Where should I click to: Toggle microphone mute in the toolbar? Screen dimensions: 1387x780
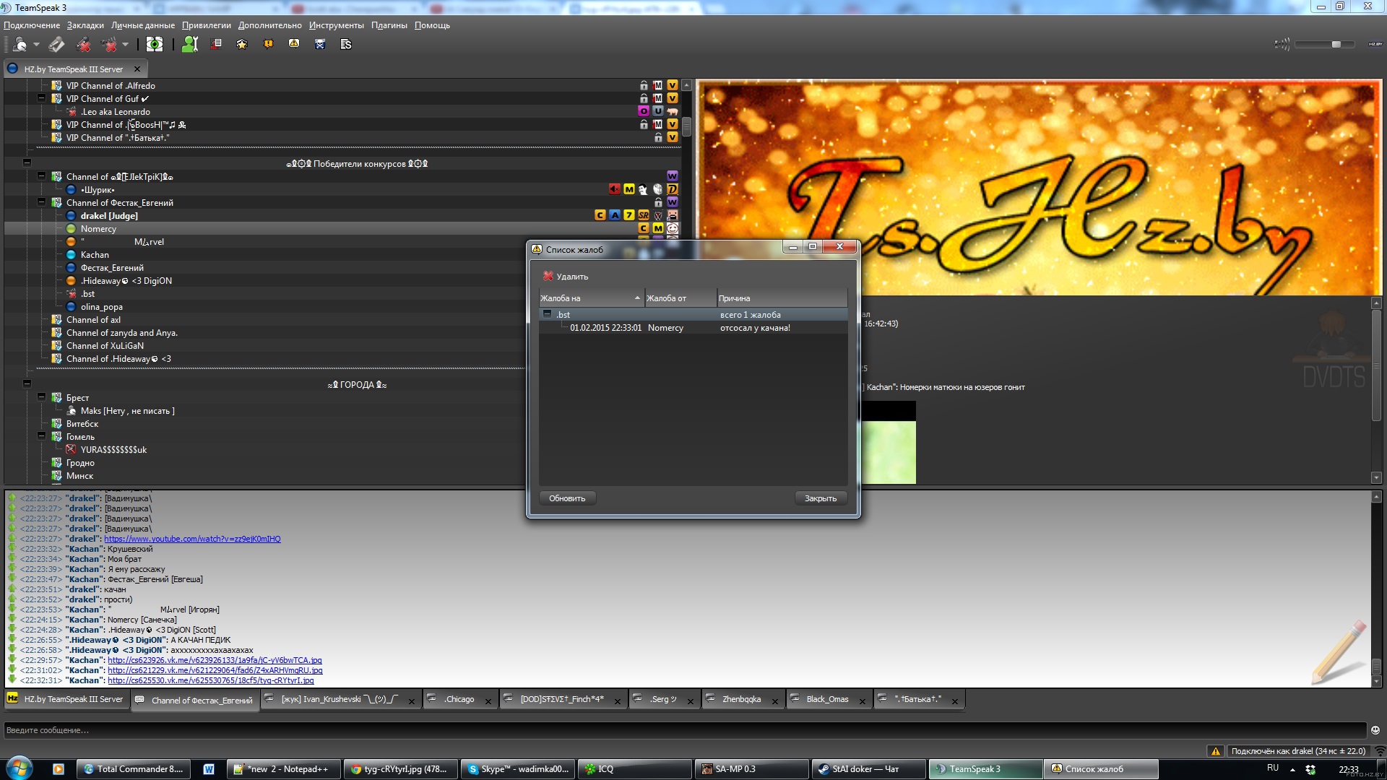84,45
